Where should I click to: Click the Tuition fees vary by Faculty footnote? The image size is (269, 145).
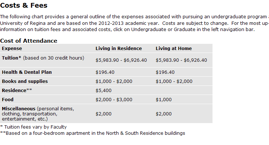click(x=33, y=127)
